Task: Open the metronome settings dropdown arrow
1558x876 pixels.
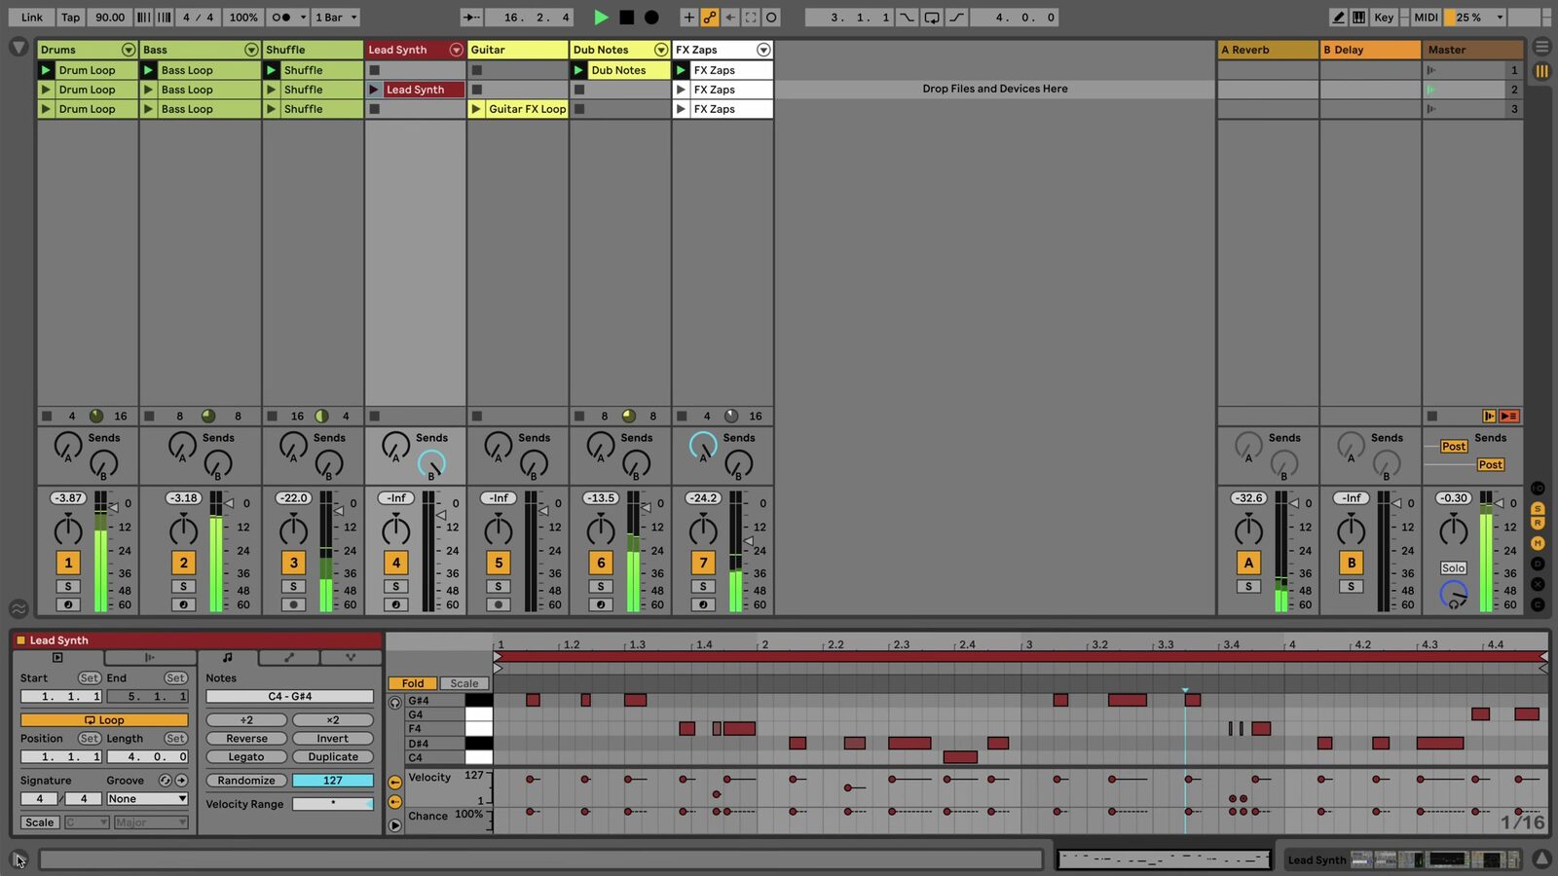Action: click(304, 17)
